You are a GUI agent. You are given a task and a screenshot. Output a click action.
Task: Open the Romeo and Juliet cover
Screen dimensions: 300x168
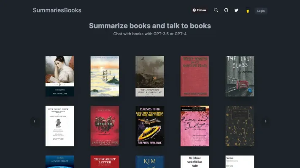[x=195, y=126]
